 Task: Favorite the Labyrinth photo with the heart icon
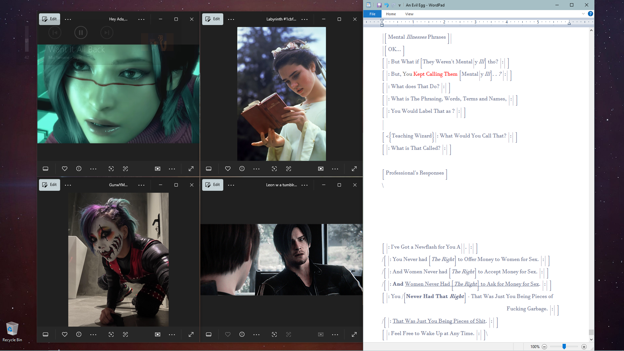228,169
